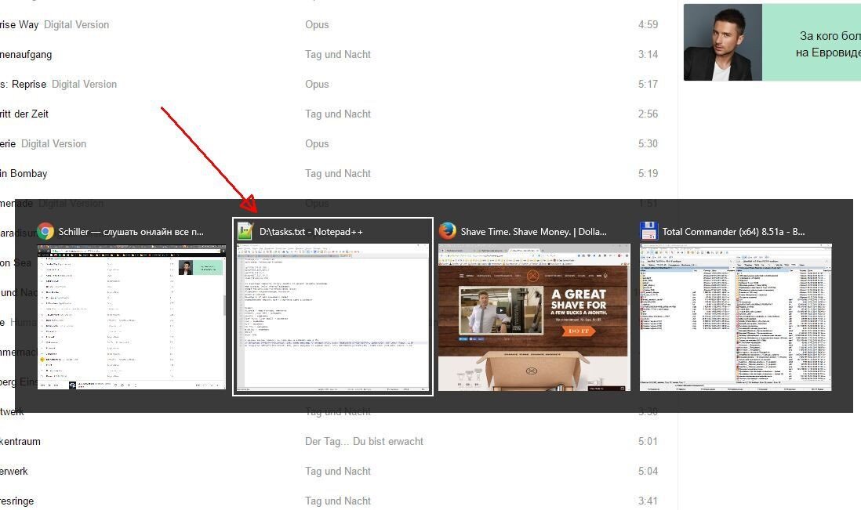Select the track ending in 'in Bombay'
Screen dimensions: 861x510
coord(24,173)
